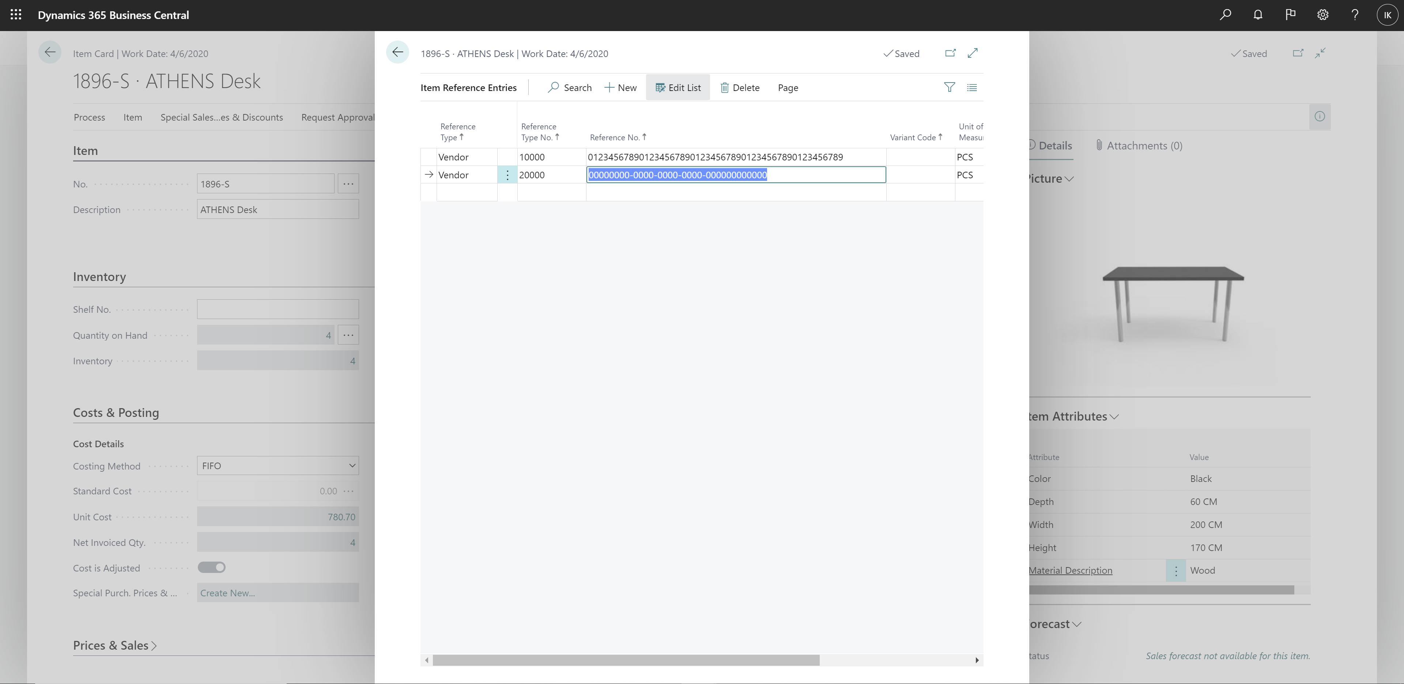Viewport: 1404px width, 684px height.
Task: Click the Page button in the toolbar
Action: [x=787, y=87]
